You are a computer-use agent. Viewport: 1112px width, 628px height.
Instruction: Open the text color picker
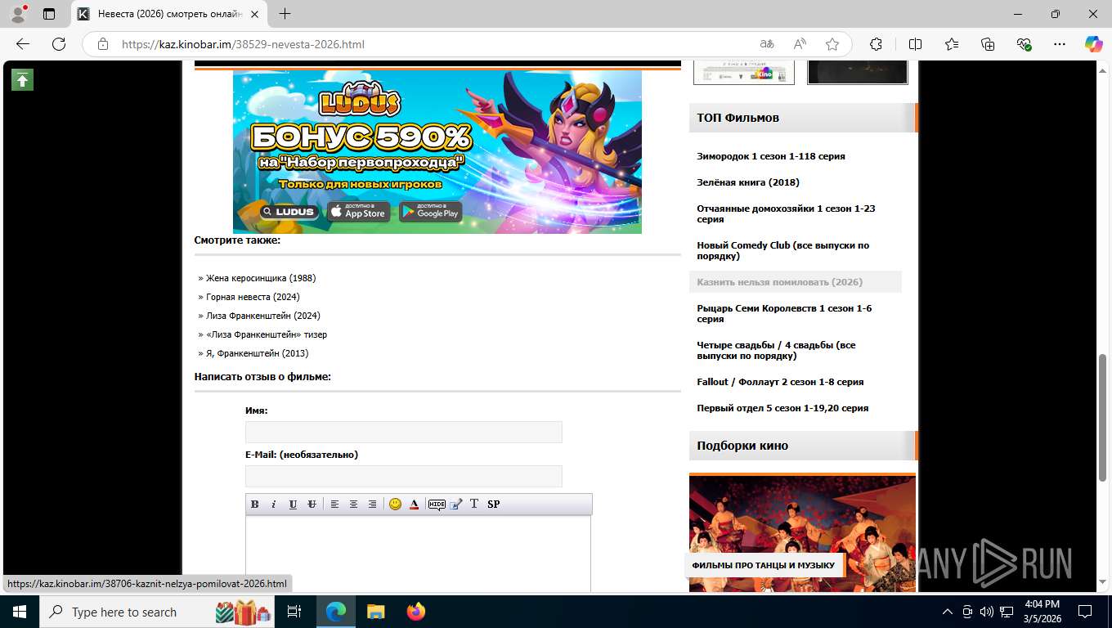(x=414, y=505)
